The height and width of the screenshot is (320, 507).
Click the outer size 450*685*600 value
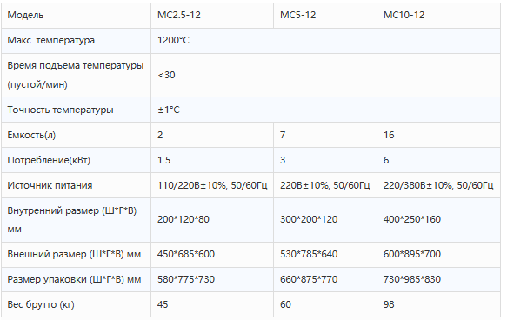(x=186, y=254)
